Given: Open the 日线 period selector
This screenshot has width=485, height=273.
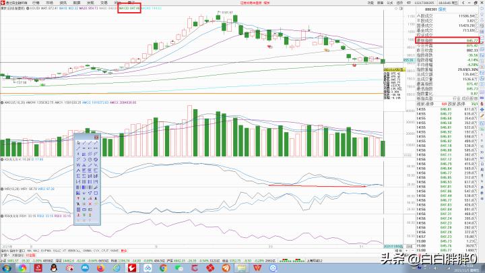Looking at the screenshot, I should pos(409,247).
